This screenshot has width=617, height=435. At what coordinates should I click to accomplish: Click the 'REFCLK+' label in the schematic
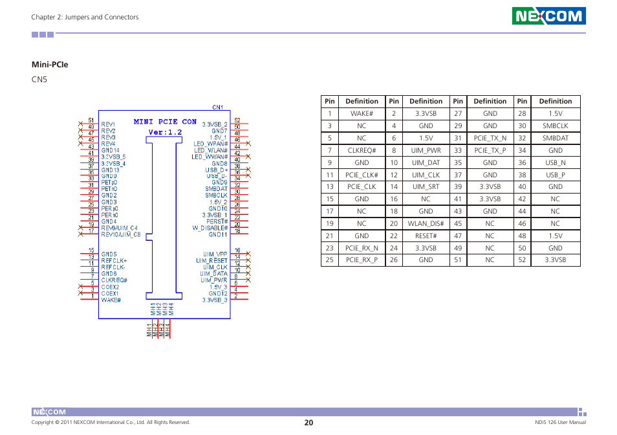click(x=114, y=261)
